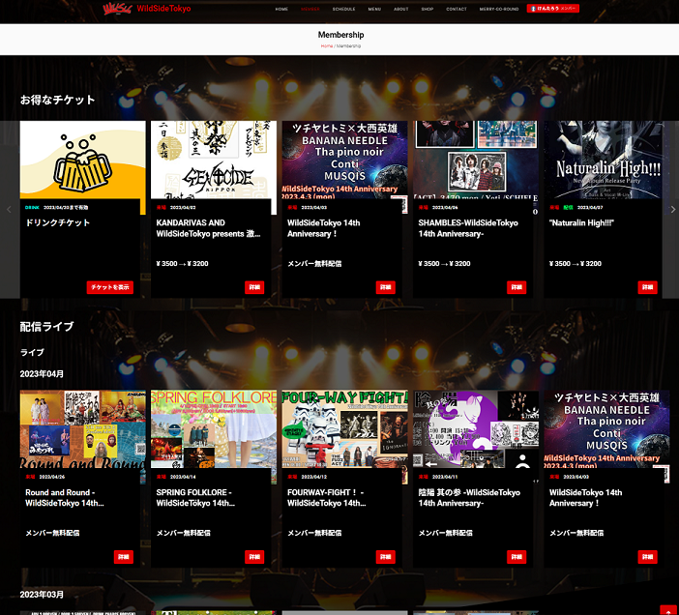Open the HOME menu item
Viewport: 679px width, 615px height.
281,9
